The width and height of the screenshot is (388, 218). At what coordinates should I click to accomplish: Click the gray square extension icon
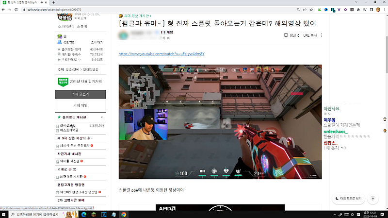[x=352, y=10]
